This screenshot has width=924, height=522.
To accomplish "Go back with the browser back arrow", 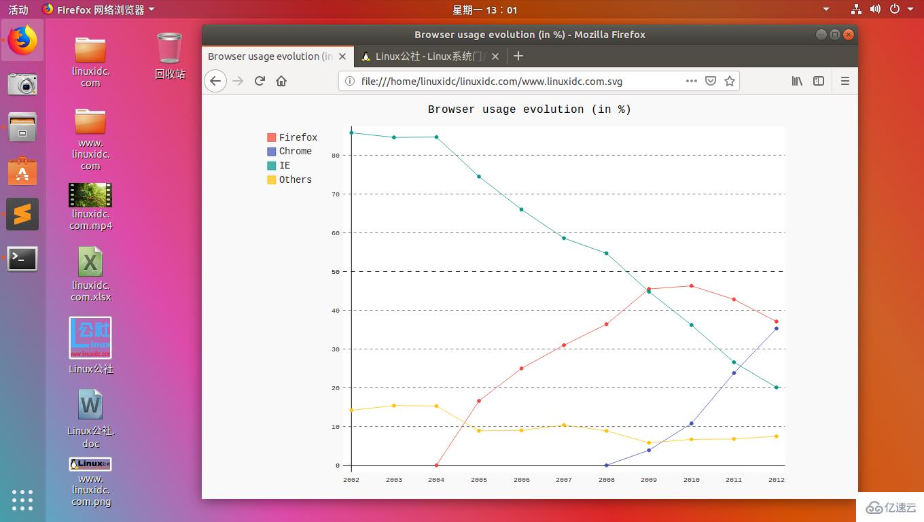I will click(x=215, y=81).
